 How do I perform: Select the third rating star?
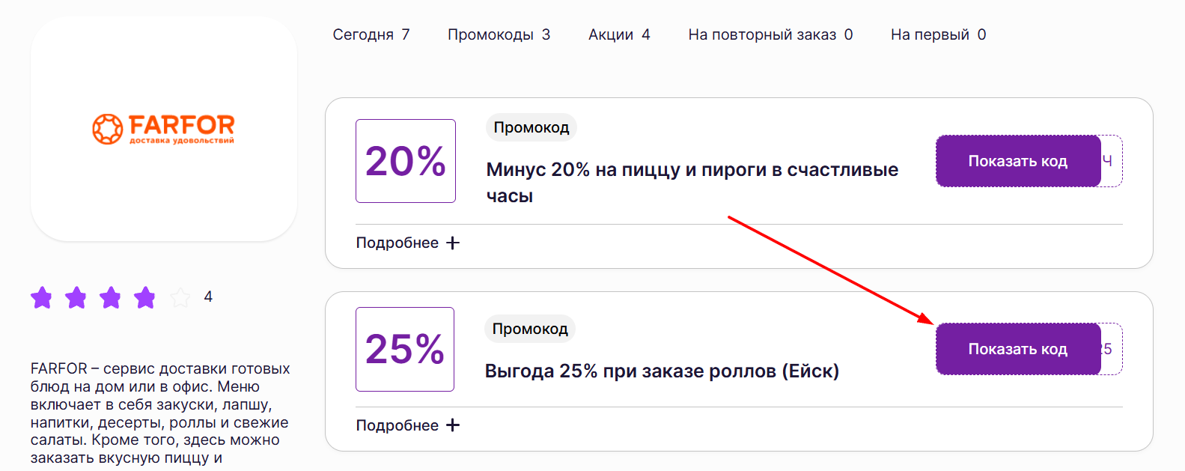111,298
